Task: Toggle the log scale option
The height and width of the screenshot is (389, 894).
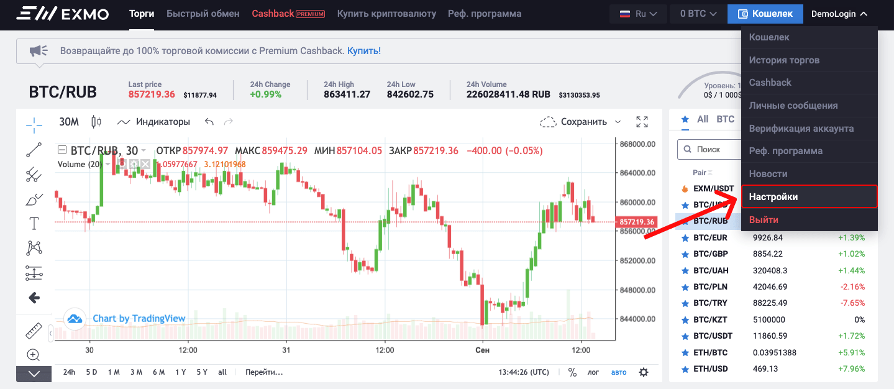Action: coord(593,372)
